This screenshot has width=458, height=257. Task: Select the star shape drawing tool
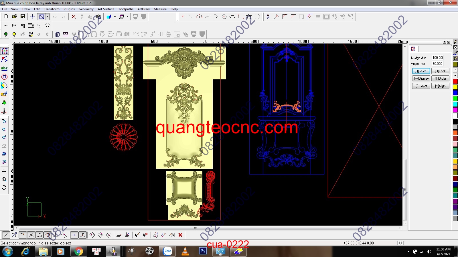pyautogui.click(x=249, y=17)
